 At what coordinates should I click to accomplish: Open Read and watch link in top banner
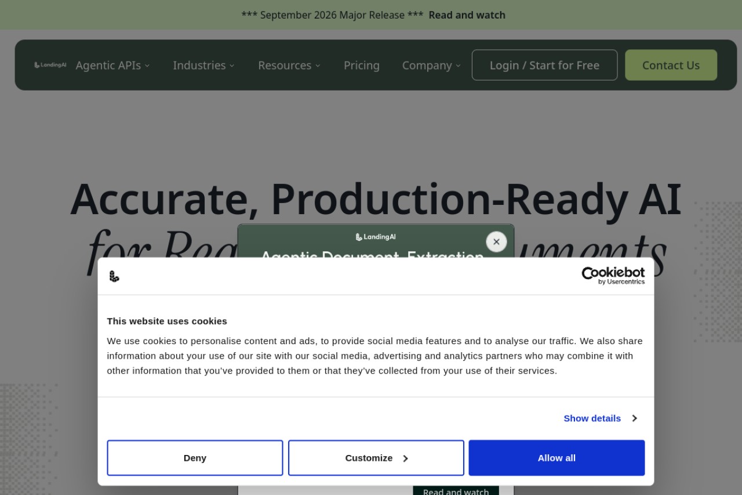467,15
